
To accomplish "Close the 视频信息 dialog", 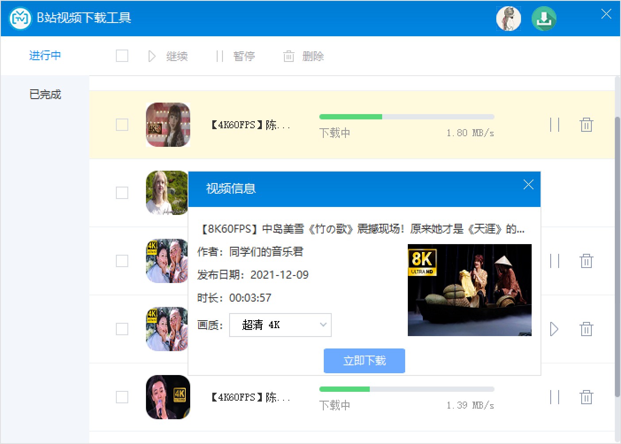I will coord(528,184).
